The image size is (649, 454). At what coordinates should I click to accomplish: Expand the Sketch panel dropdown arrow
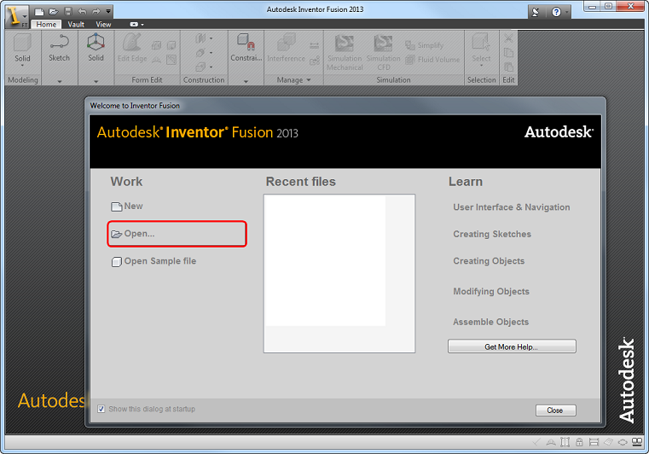(x=60, y=82)
